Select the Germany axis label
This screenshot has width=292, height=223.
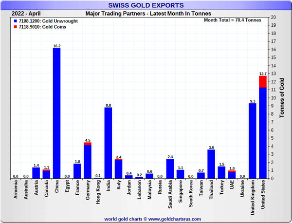coord(88,190)
